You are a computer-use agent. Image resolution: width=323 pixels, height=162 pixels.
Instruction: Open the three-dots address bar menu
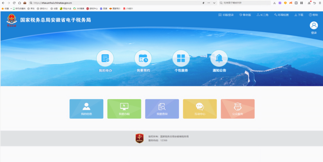click(209, 3)
